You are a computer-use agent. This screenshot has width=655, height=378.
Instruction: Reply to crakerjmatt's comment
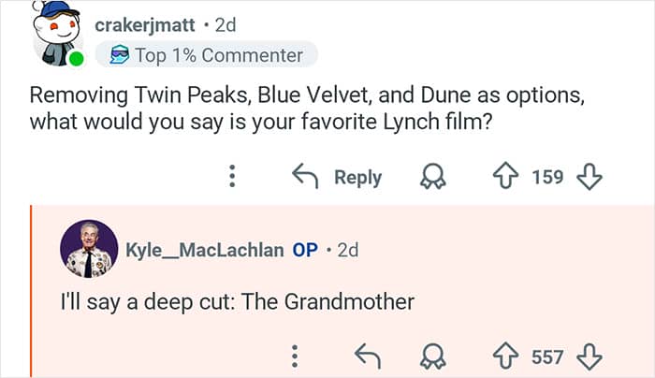tap(338, 177)
